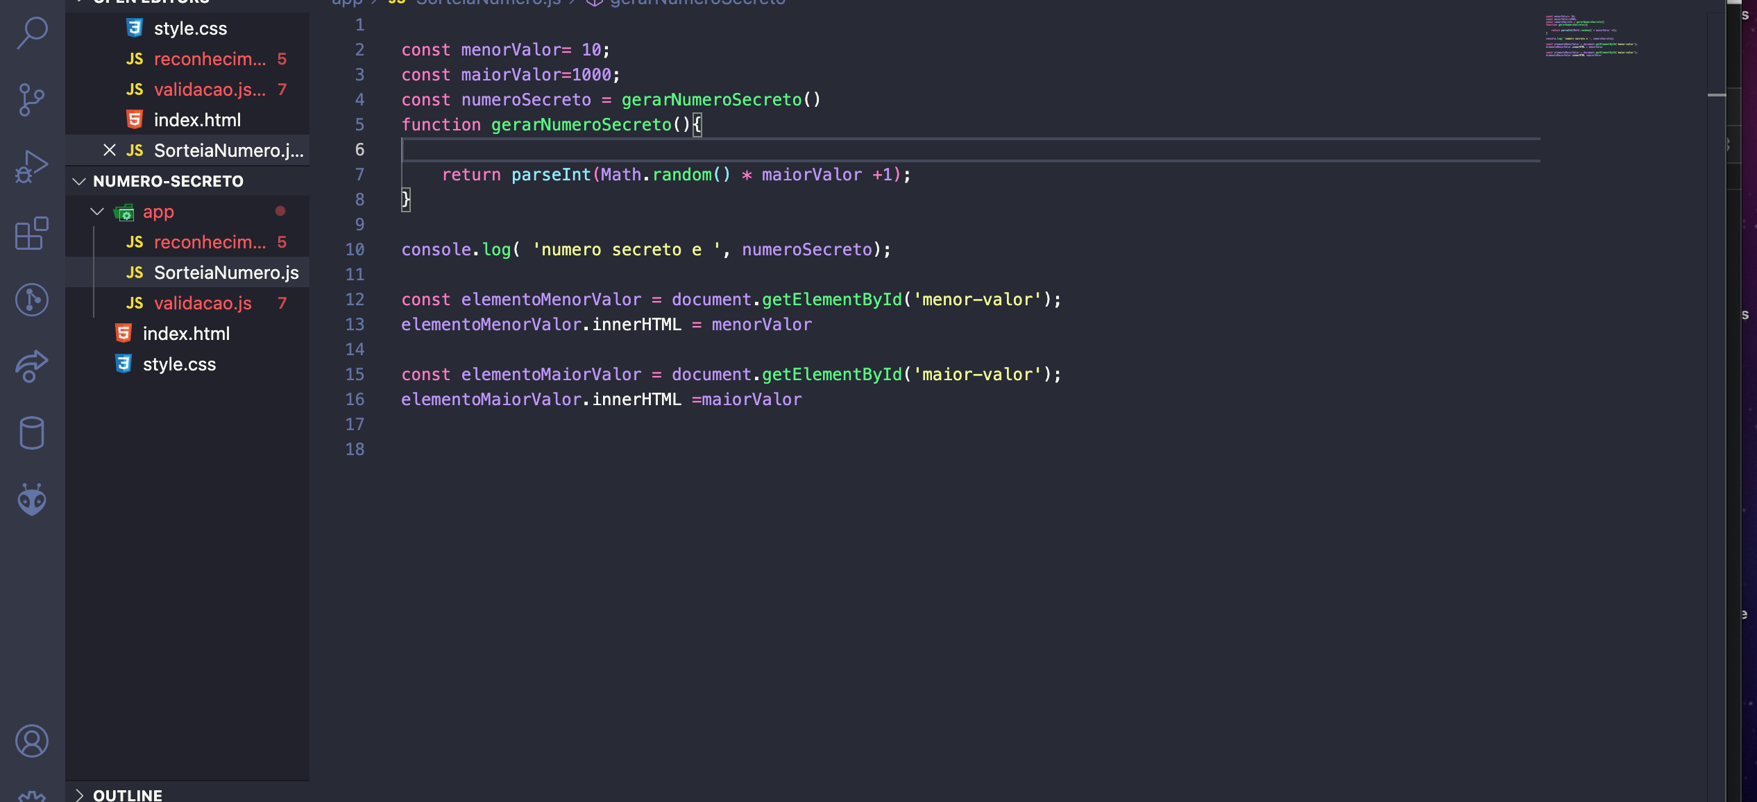Open the Git Graph circular icon view
The height and width of the screenshot is (802, 1757).
coord(32,300)
